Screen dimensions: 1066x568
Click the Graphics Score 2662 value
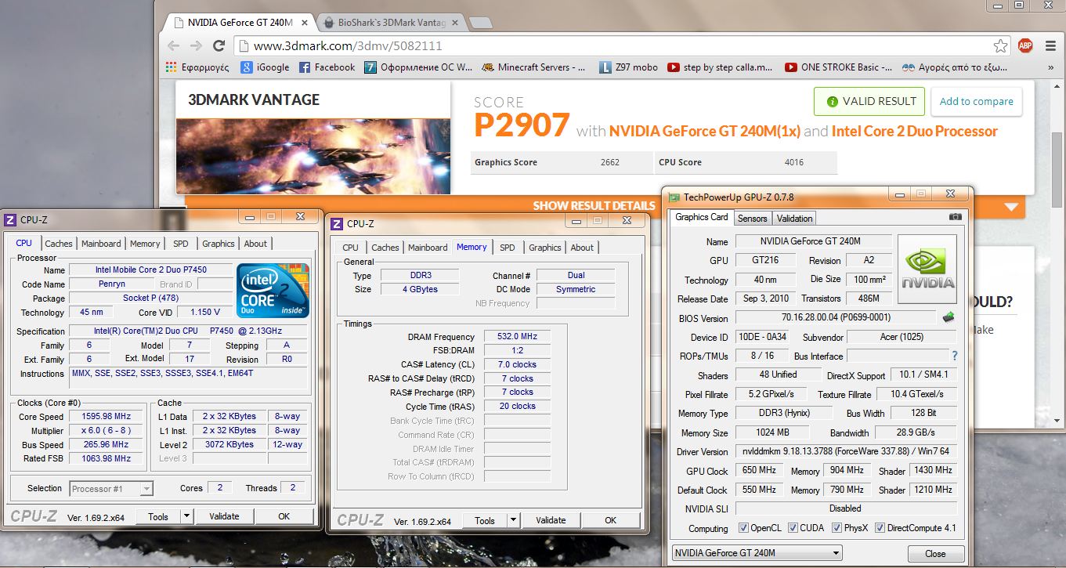(610, 162)
